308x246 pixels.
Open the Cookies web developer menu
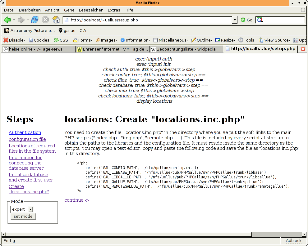pos(40,40)
